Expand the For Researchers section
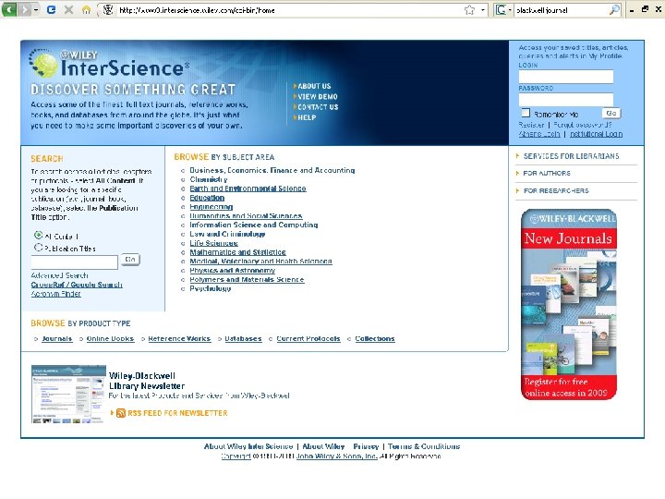This screenshot has height=499, width=665. (x=556, y=191)
